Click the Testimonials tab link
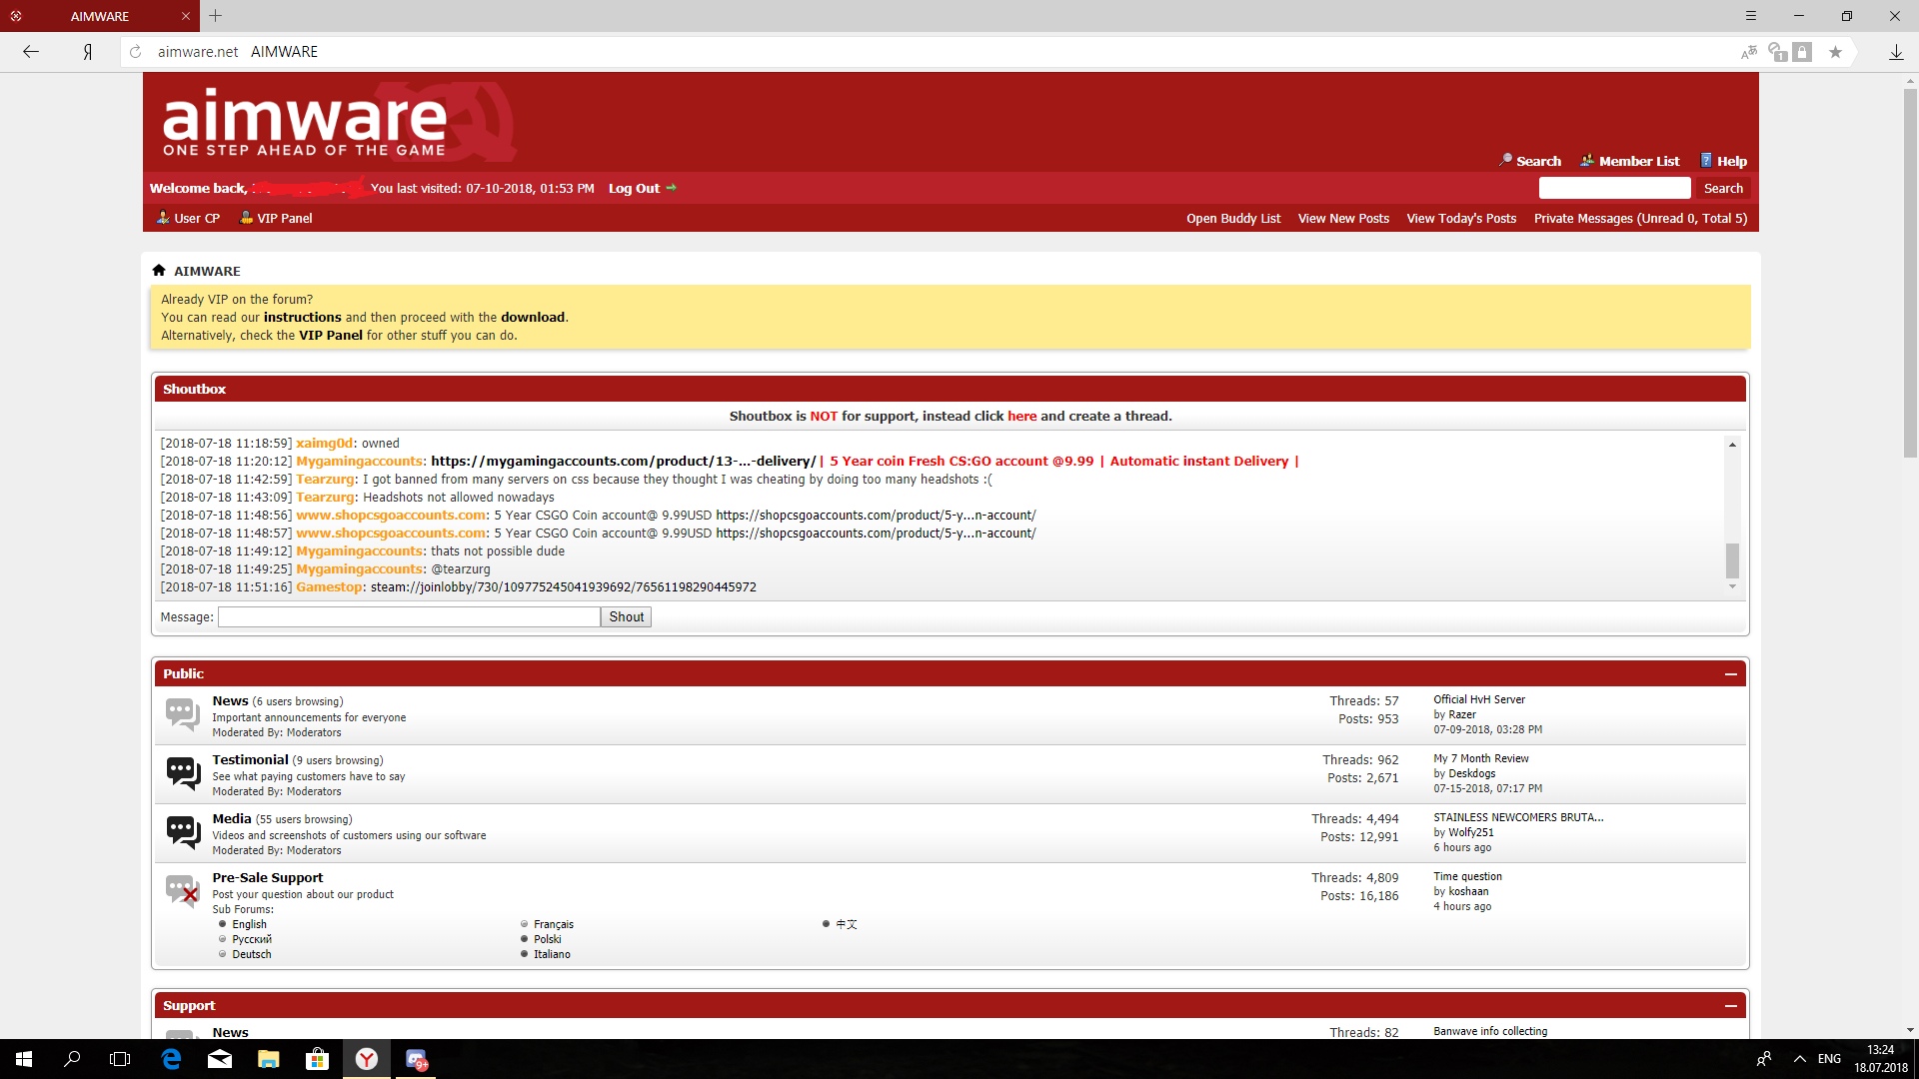This screenshot has width=1919, height=1079. coord(252,759)
